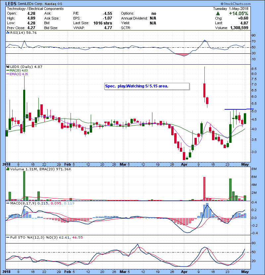Click the purple line marker beside EMA(8)
The height and width of the screenshot is (275, 265).
click(8, 74)
